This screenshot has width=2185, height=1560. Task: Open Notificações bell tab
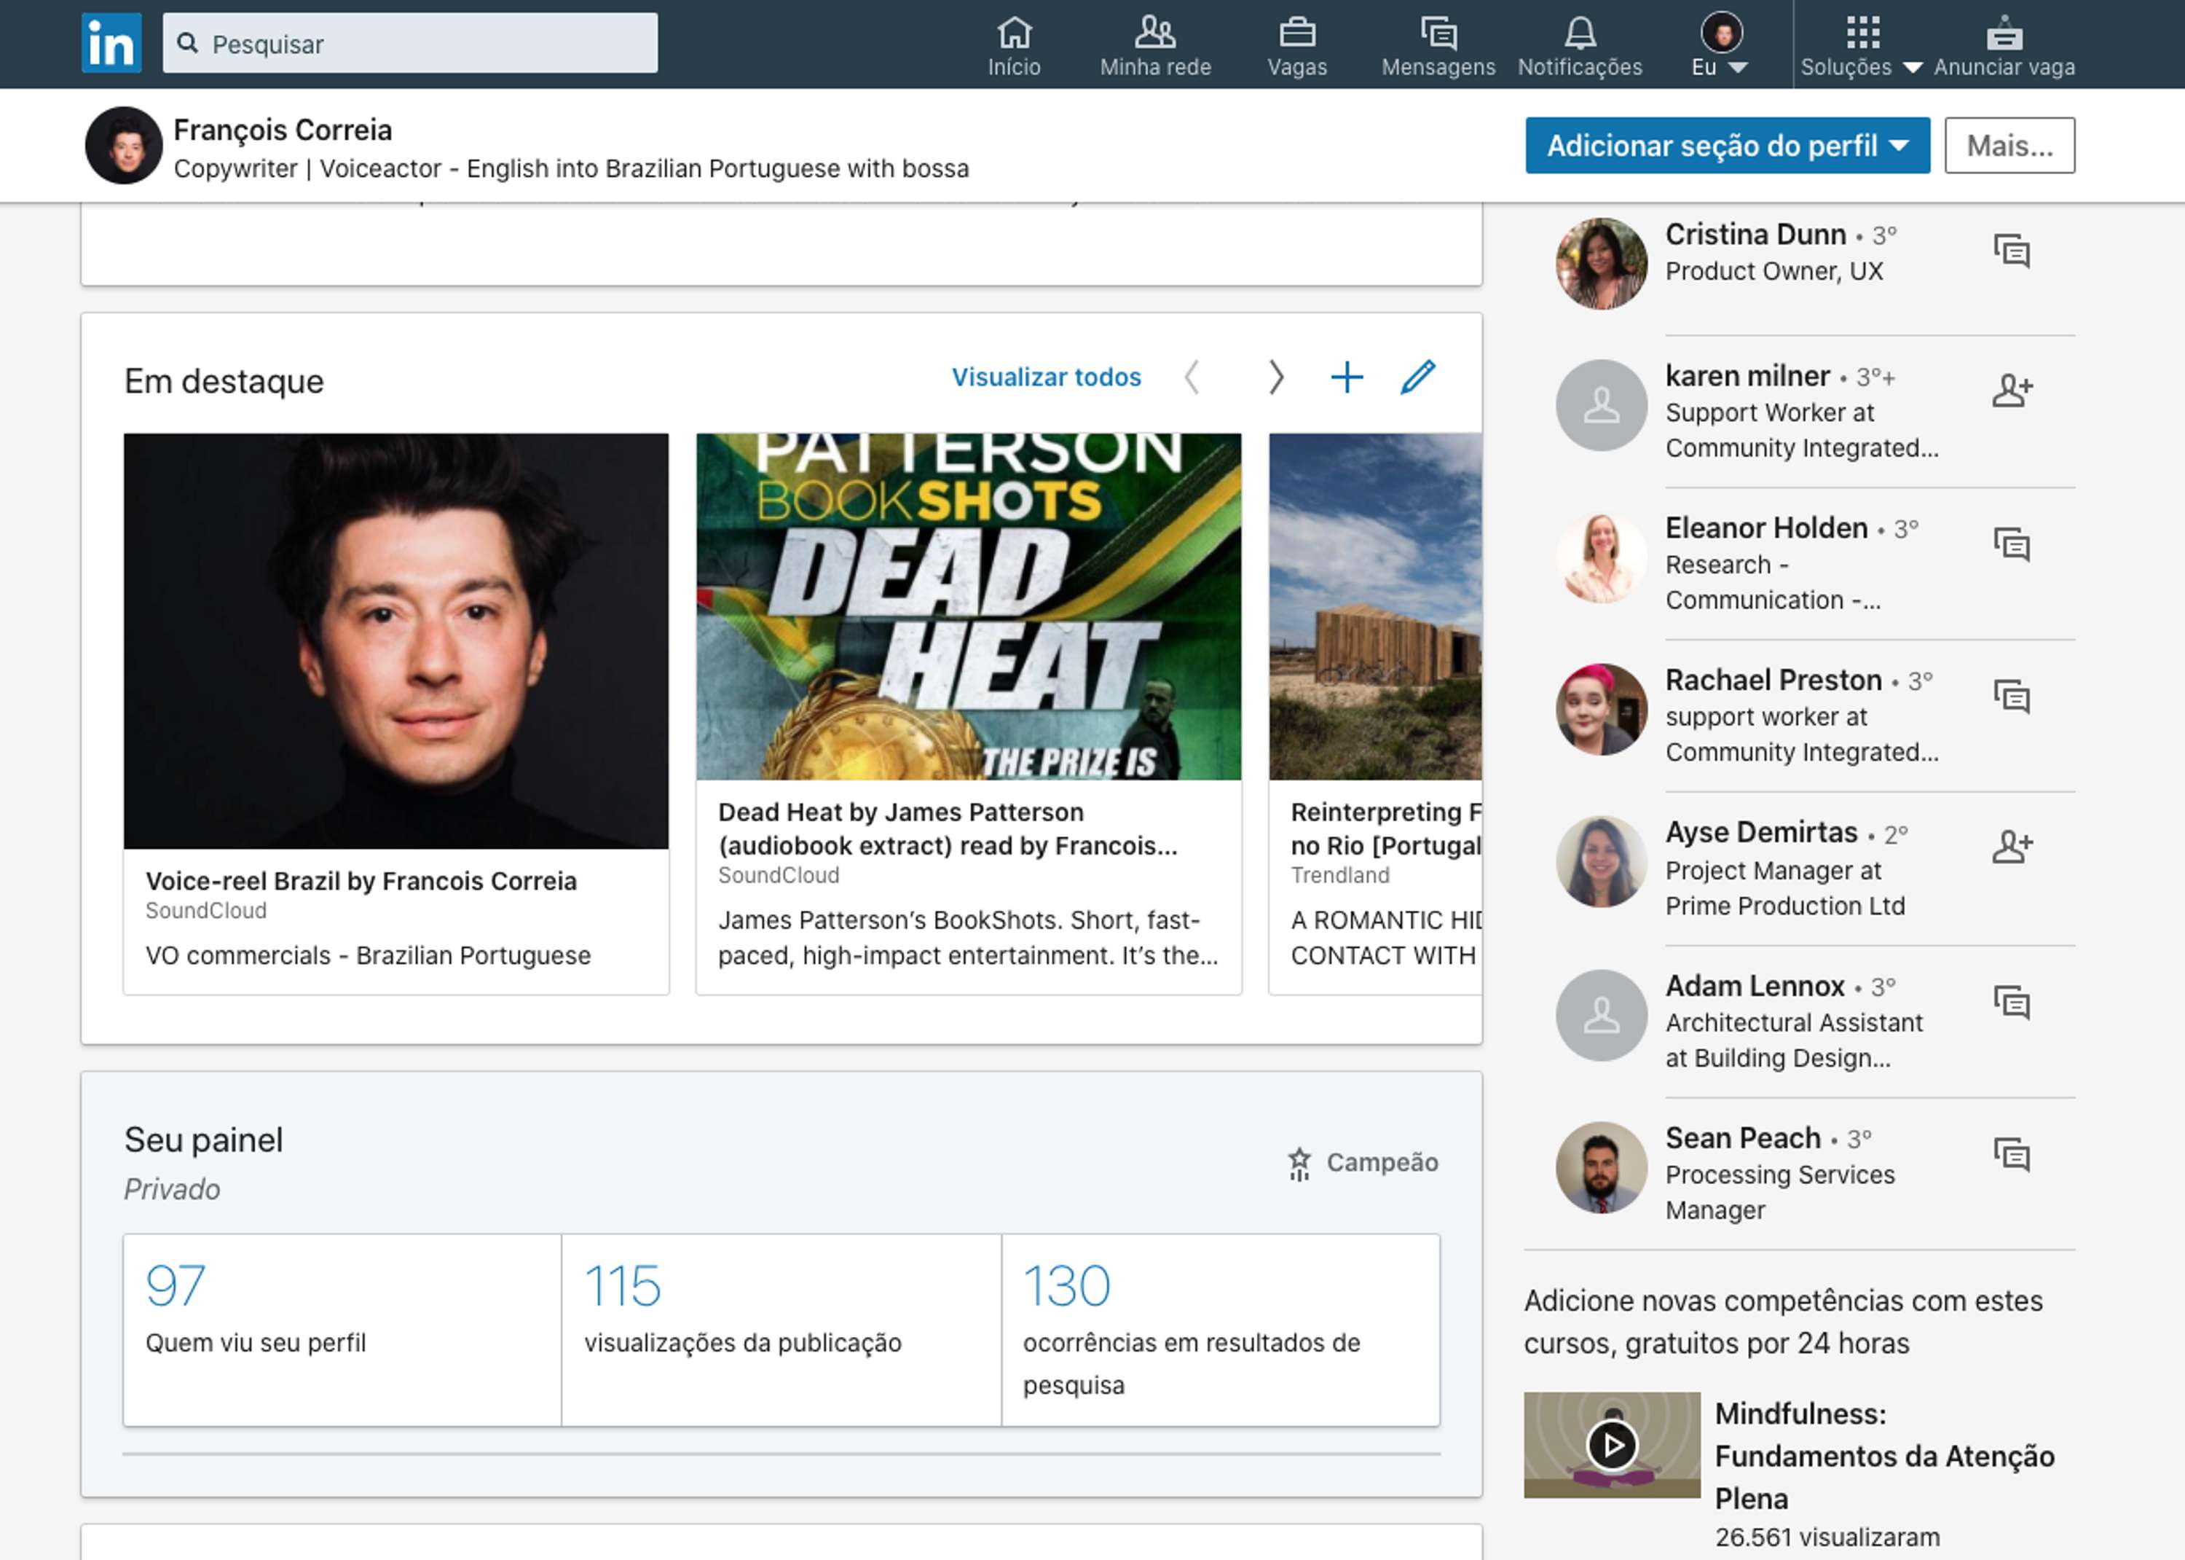[x=1580, y=46]
